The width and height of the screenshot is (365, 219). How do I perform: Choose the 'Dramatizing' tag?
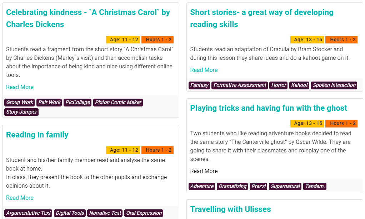tap(232, 186)
